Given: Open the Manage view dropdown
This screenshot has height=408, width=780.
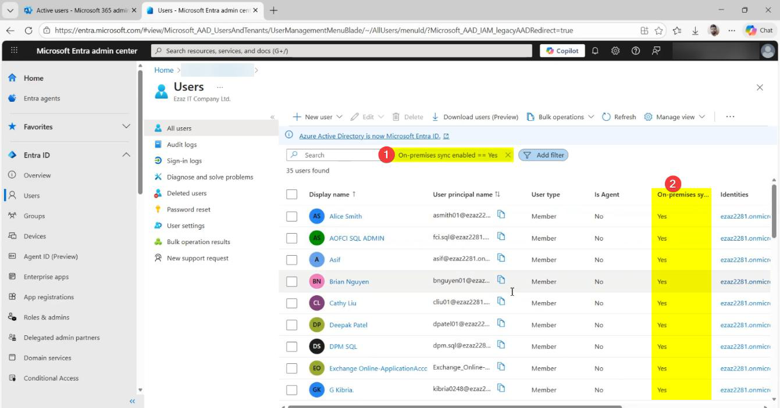Looking at the screenshot, I should point(675,117).
